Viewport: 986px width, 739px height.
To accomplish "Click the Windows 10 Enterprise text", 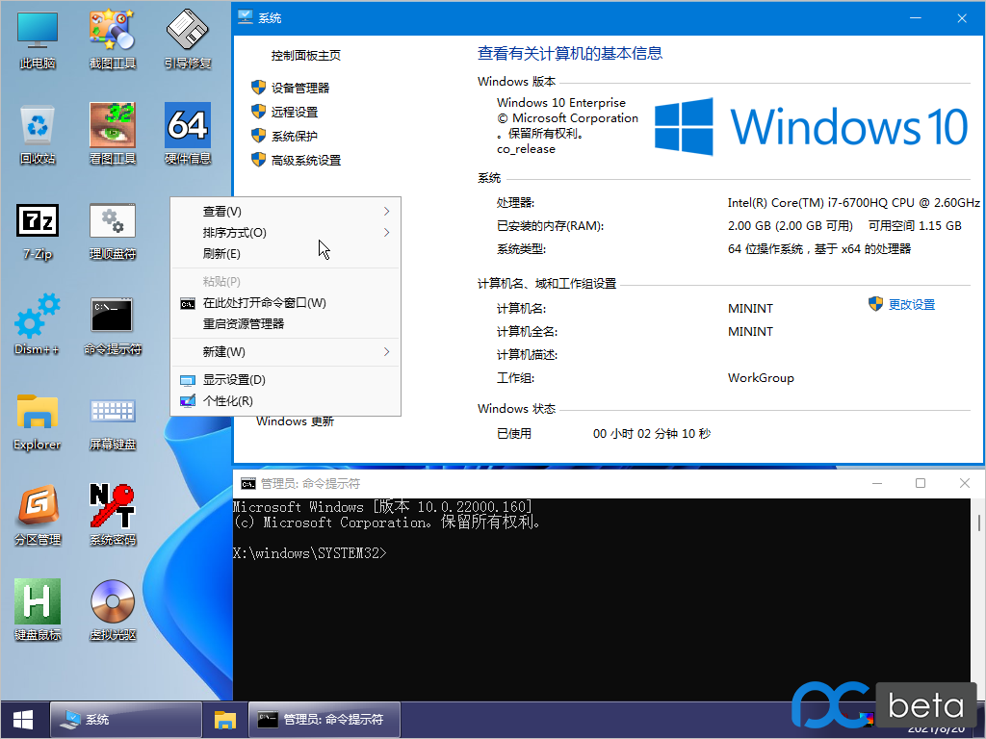I will coord(561,102).
